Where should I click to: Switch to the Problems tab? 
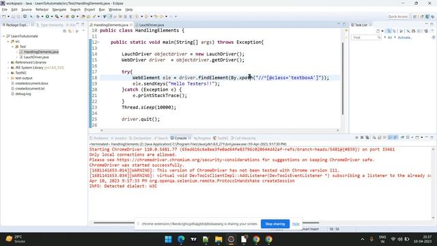[99, 138]
